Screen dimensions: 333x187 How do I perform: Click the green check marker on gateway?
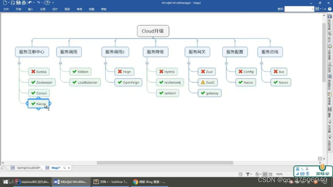click(203, 93)
